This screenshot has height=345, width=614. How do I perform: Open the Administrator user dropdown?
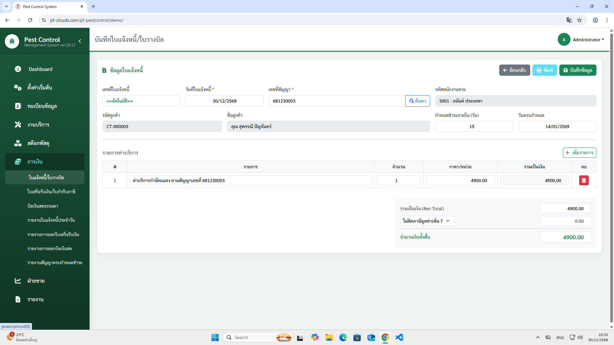click(x=588, y=40)
